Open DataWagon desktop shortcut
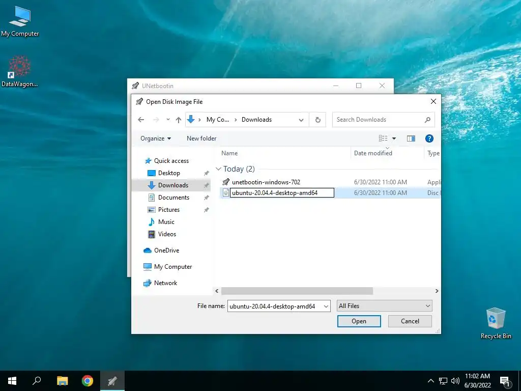 click(20, 71)
